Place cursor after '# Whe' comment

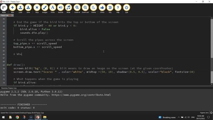pyautogui.click(x=22, y=54)
